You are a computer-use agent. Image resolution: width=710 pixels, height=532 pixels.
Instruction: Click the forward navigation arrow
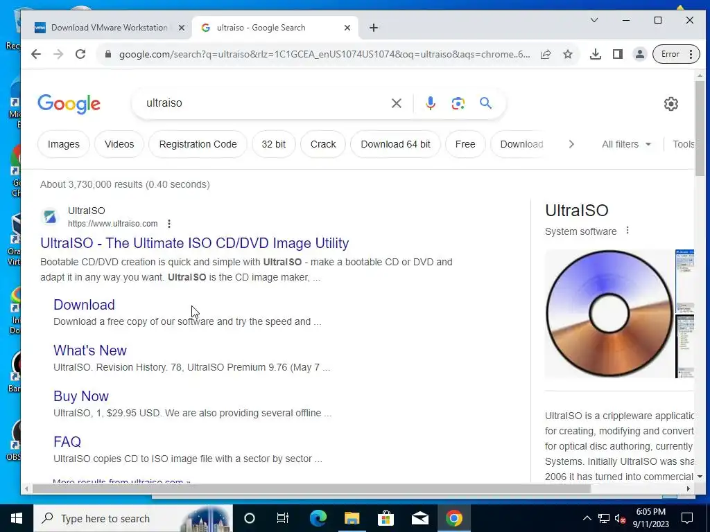click(x=58, y=54)
